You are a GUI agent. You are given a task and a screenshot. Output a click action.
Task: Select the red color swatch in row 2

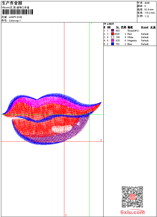coord(112,34)
